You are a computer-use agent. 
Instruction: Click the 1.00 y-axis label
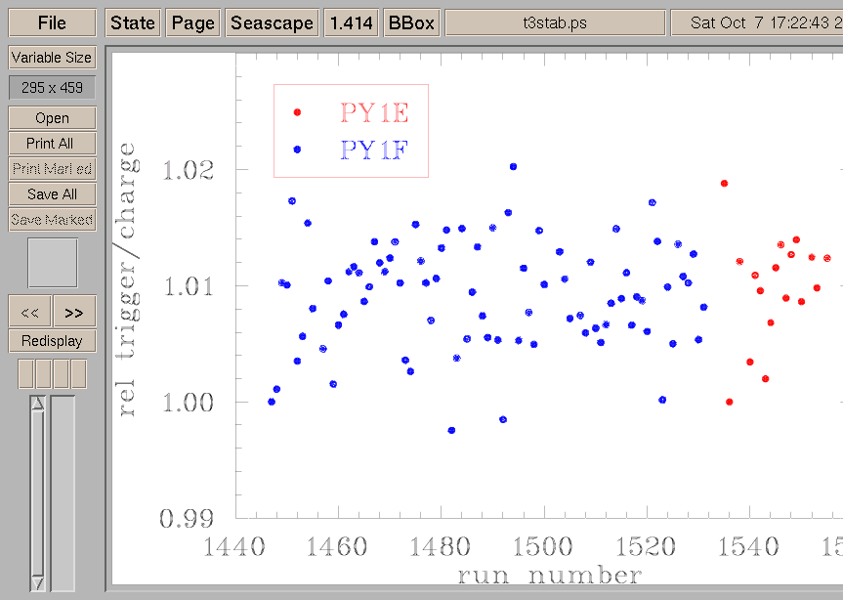[189, 403]
